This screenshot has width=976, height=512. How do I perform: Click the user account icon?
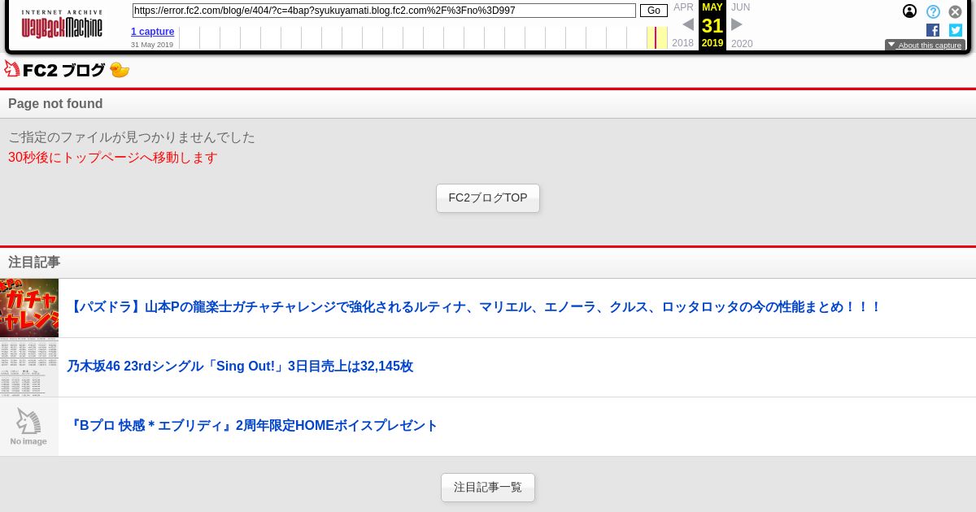coord(909,11)
